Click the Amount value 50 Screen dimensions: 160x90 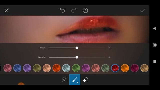tap(109, 48)
